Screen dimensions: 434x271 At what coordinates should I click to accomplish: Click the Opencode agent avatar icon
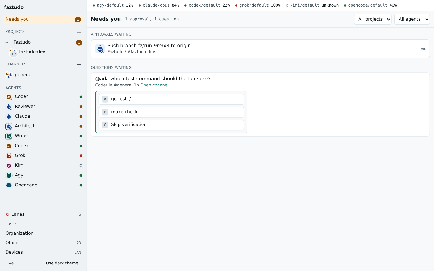pyautogui.click(x=9, y=185)
